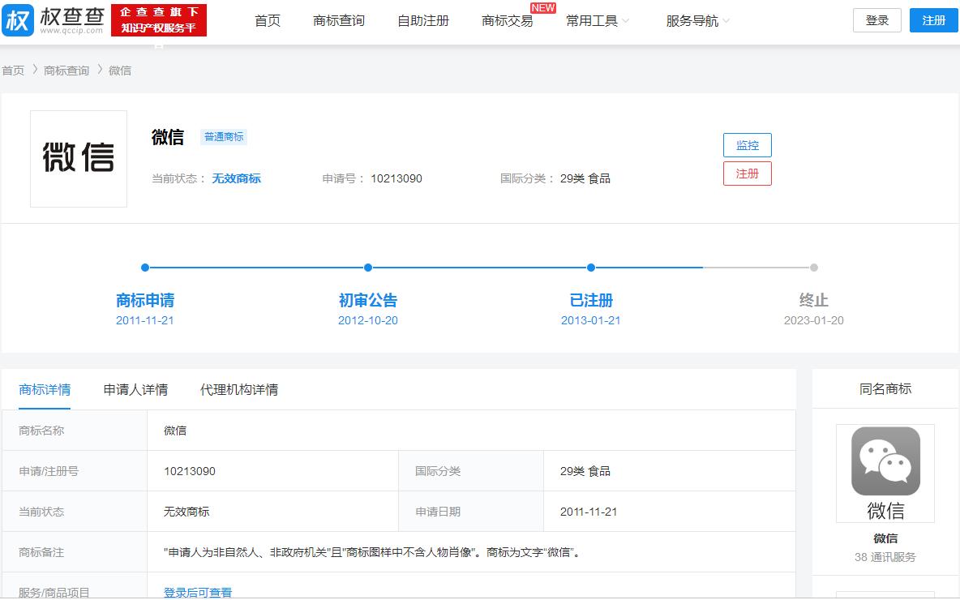
Task: Click the red 注册 trademark button
Action: tap(747, 174)
